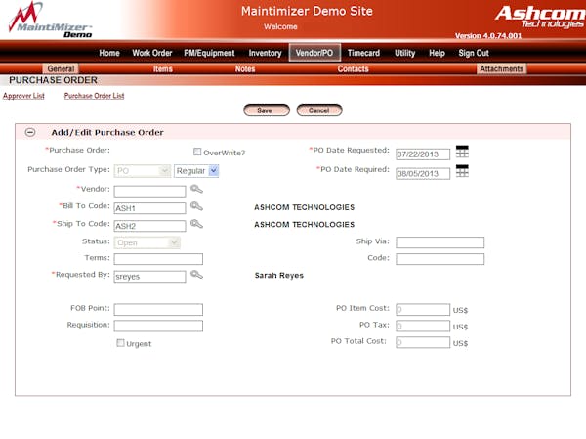This screenshot has width=586, height=439.
Task: Click the Code input field
Action: click(x=440, y=259)
